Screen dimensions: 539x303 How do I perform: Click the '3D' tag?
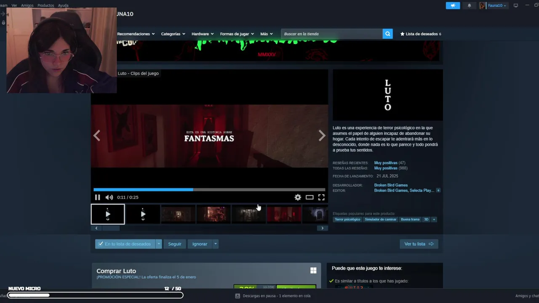pos(426,219)
